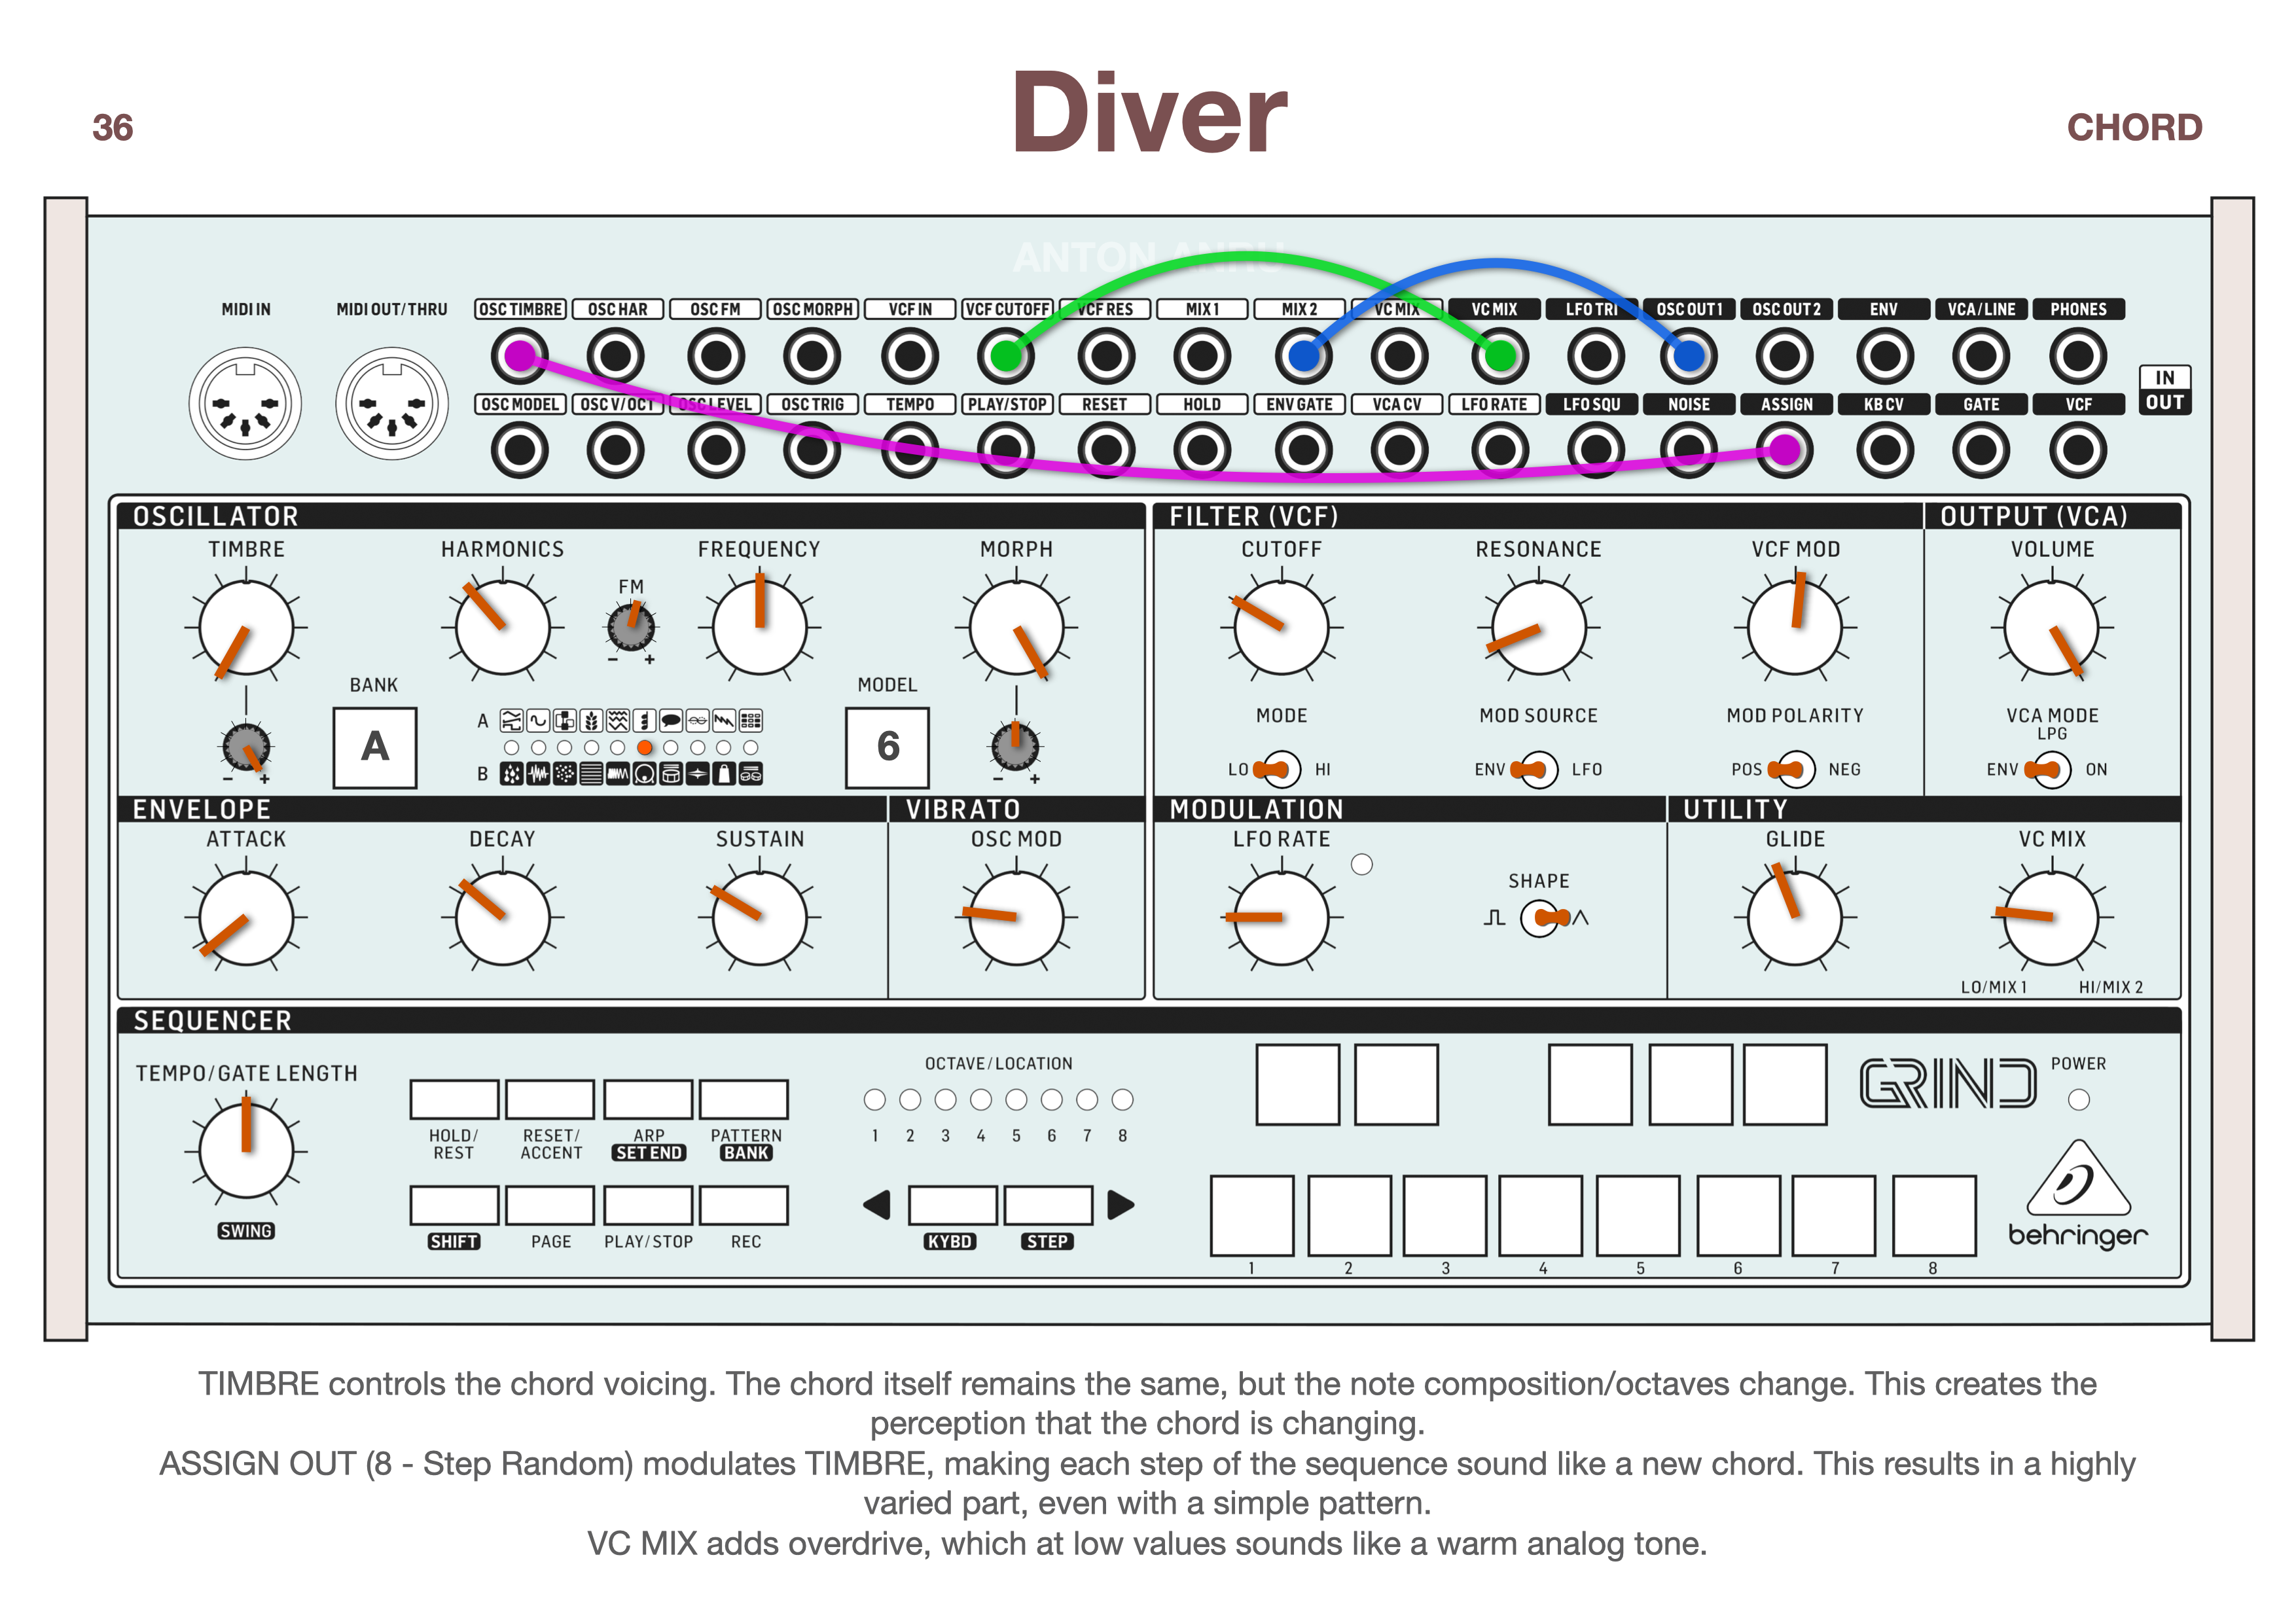Screen dimensions: 2296x1623
Task: Select the zigzag decay model icon in bank A
Action: click(725, 721)
